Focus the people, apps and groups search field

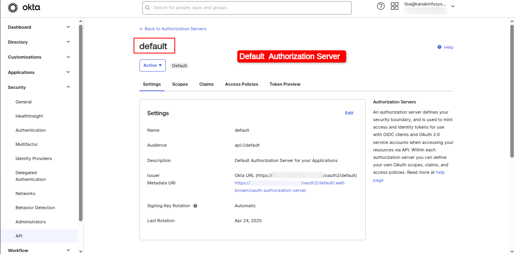pyautogui.click(x=247, y=7)
